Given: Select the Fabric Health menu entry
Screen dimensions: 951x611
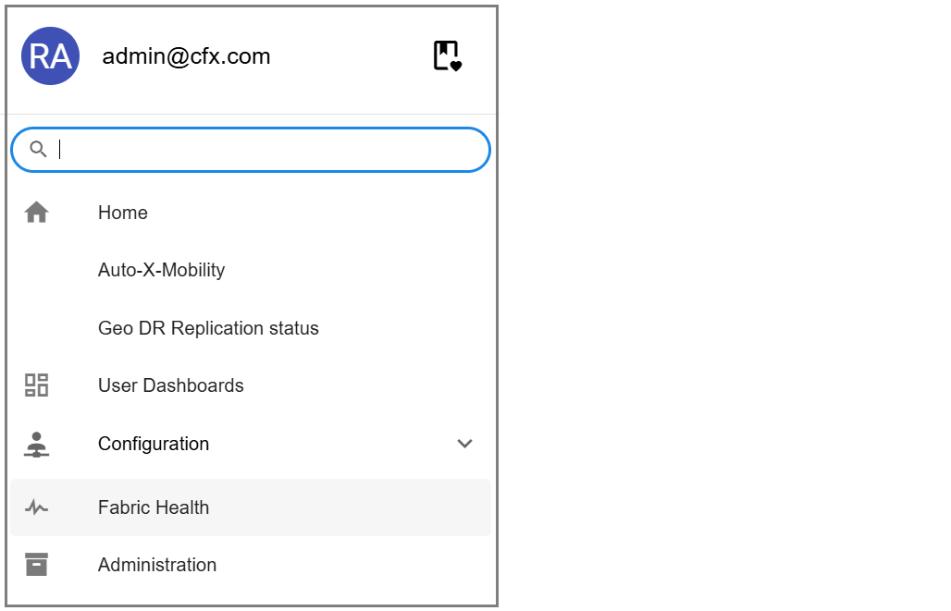Looking at the screenshot, I should pos(154,507).
